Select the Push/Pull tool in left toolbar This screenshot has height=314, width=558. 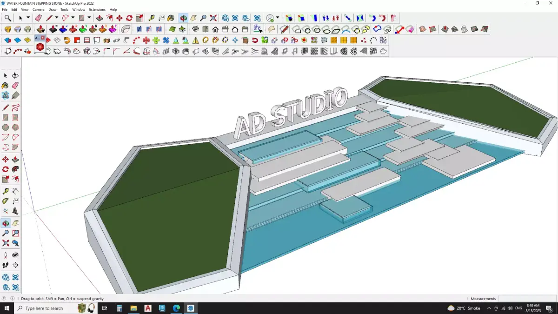coord(15,160)
